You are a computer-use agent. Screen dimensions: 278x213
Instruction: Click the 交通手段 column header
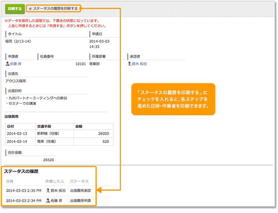pos(45,126)
